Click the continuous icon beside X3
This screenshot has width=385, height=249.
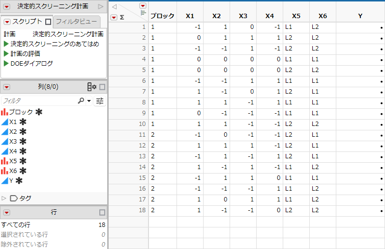(x=4, y=141)
